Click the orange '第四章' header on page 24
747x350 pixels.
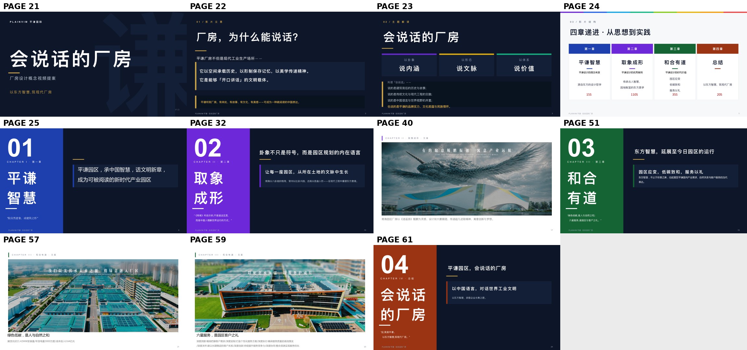718,49
